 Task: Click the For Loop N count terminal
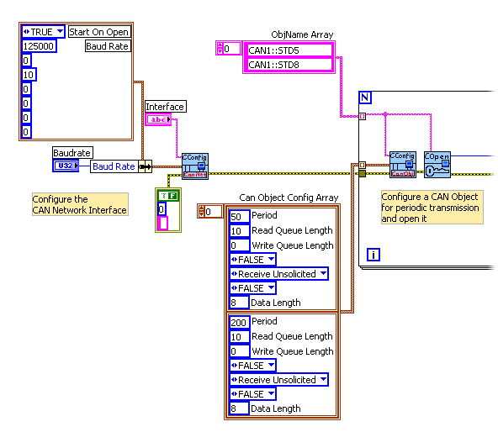pyautogui.click(x=364, y=97)
